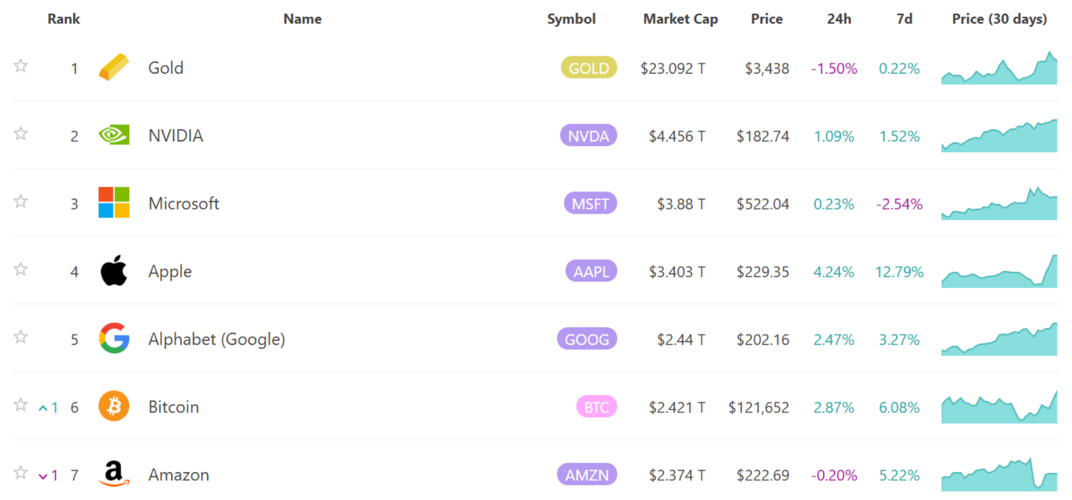Image resolution: width=1072 pixels, height=500 pixels.
Task: Click Apple's $3.403 T market cap
Action: [677, 272]
